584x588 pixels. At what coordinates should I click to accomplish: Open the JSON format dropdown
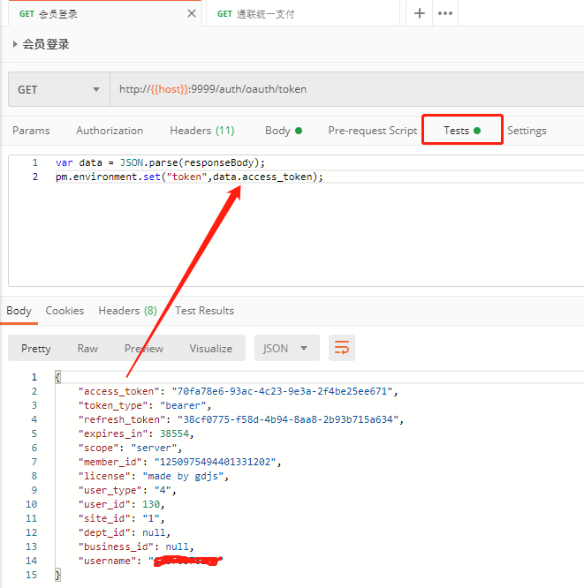(x=286, y=348)
